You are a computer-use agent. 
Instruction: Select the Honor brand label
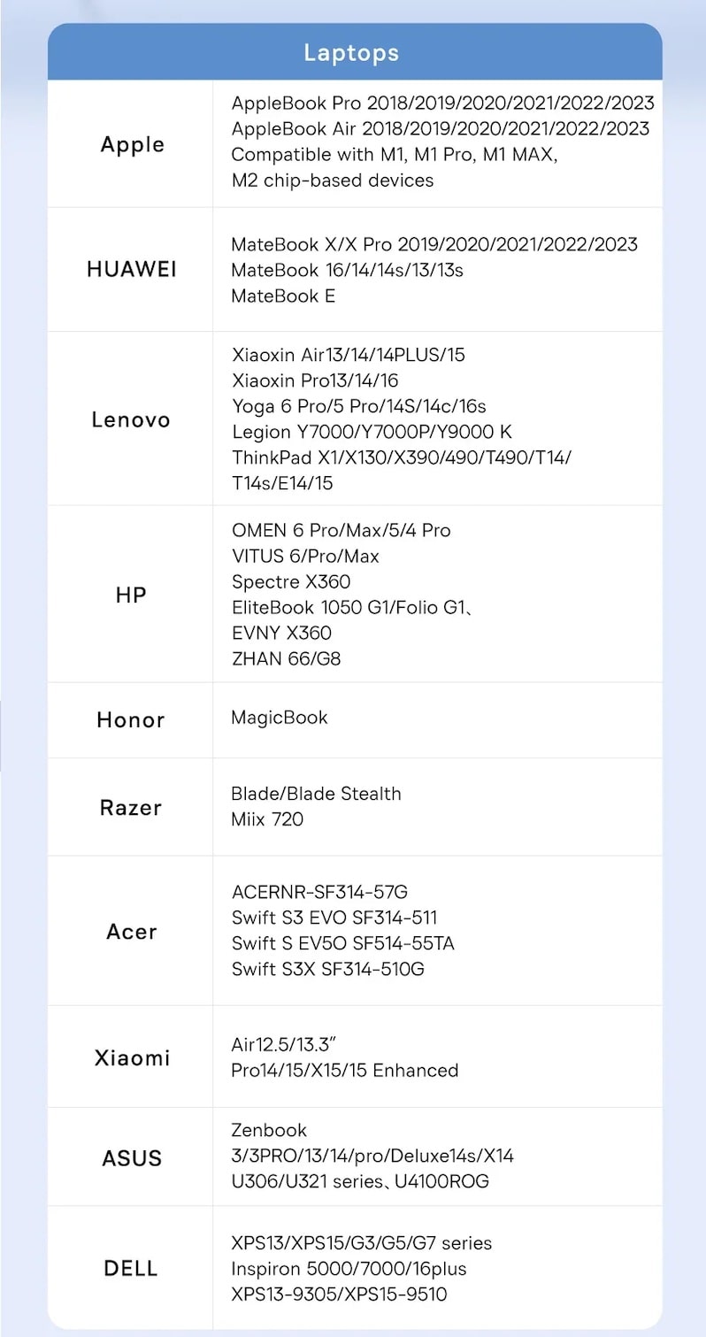131,719
